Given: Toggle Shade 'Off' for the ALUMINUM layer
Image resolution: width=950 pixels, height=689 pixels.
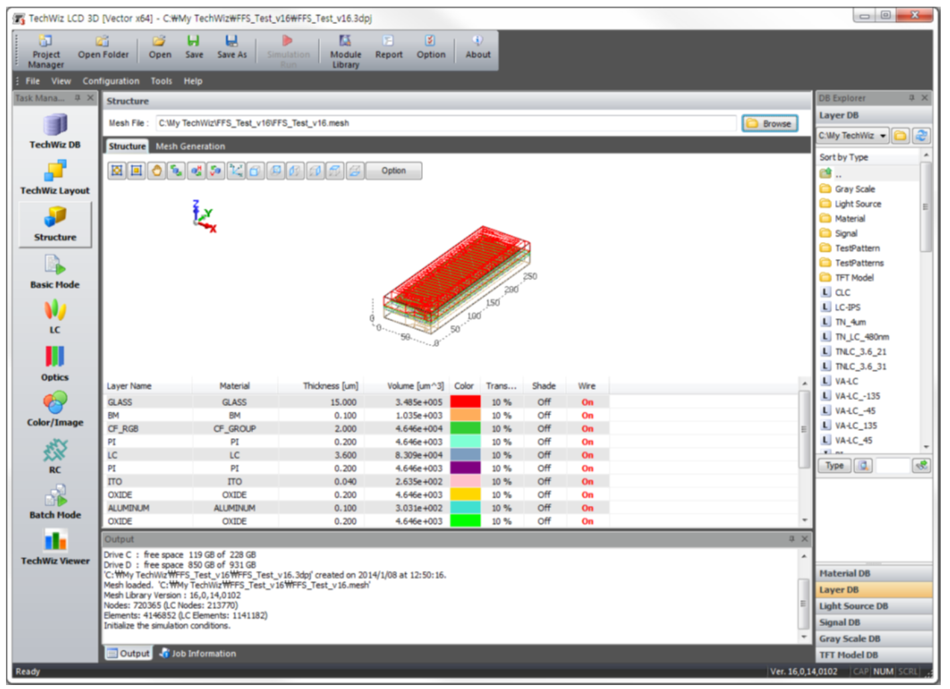Looking at the screenshot, I should pyautogui.click(x=544, y=508).
